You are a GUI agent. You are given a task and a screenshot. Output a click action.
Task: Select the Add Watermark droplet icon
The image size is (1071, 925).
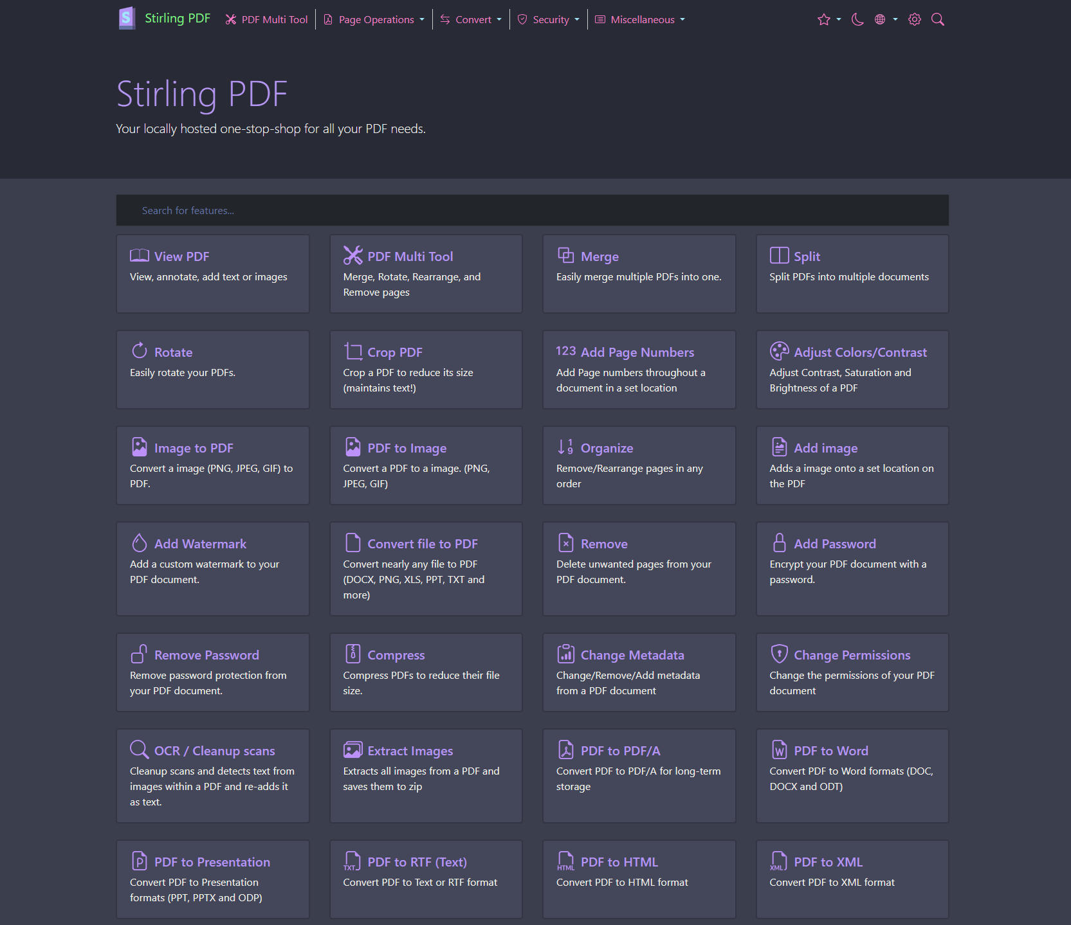[140, 543]
